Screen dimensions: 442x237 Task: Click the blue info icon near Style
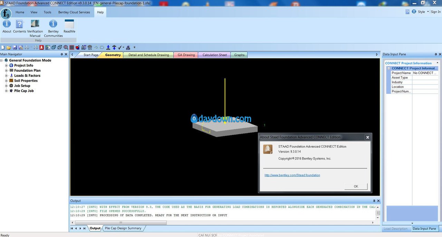(414, 11)
